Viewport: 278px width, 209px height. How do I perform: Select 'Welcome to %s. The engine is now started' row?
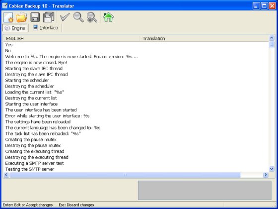pyautogui.click(x=136, y=57)
